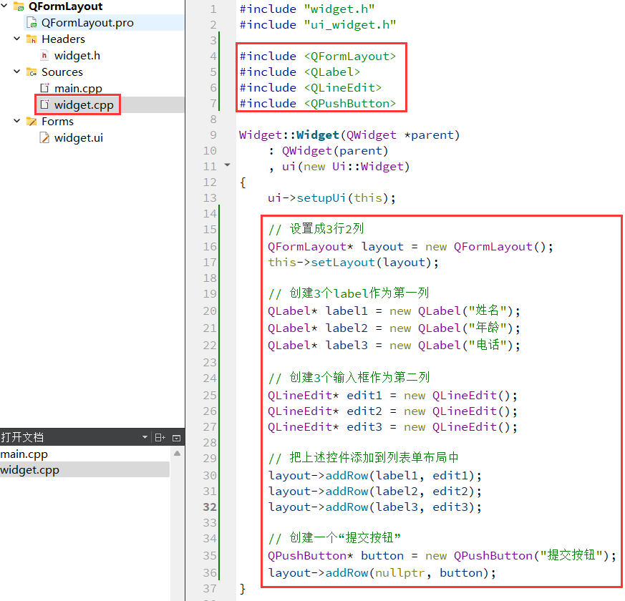Click the comment 创建3个输入框作为第二列
The height and width of the screenshot is (601, 625).
[359, 377]
